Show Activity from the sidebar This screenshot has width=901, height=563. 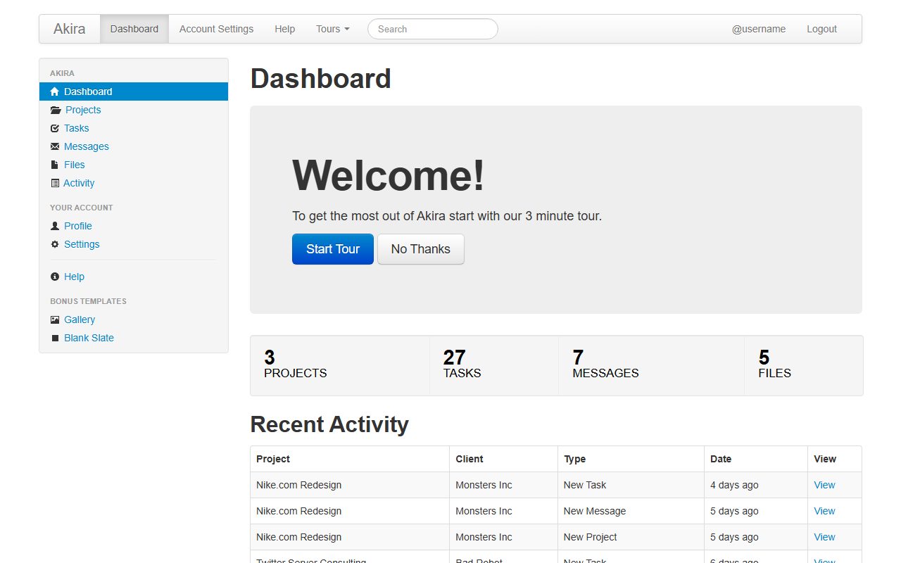tap(79, 183)
